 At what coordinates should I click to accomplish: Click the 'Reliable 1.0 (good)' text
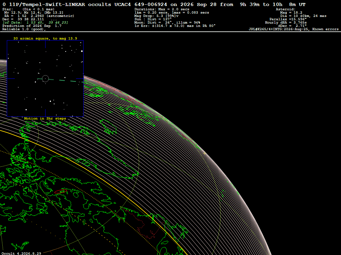tap(24, 29)
